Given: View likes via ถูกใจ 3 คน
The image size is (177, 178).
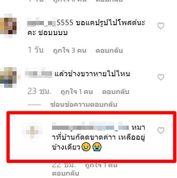Looking at the screenshot, I should [x=69, y=50].
